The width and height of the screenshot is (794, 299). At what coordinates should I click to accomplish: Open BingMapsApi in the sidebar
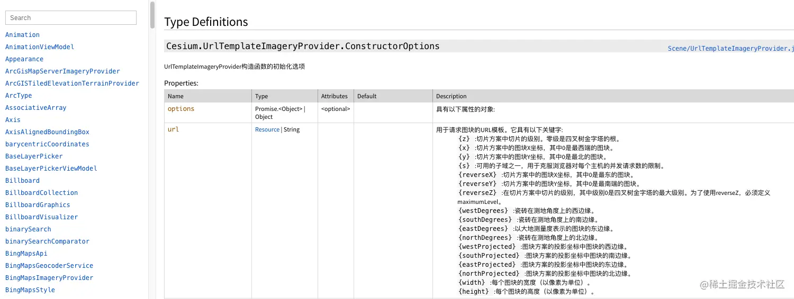tap(26, 254)
